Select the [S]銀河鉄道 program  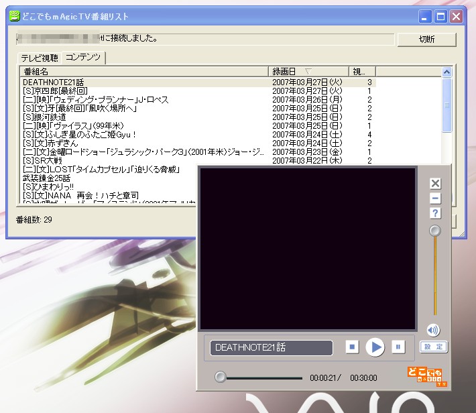pos(199,117)
